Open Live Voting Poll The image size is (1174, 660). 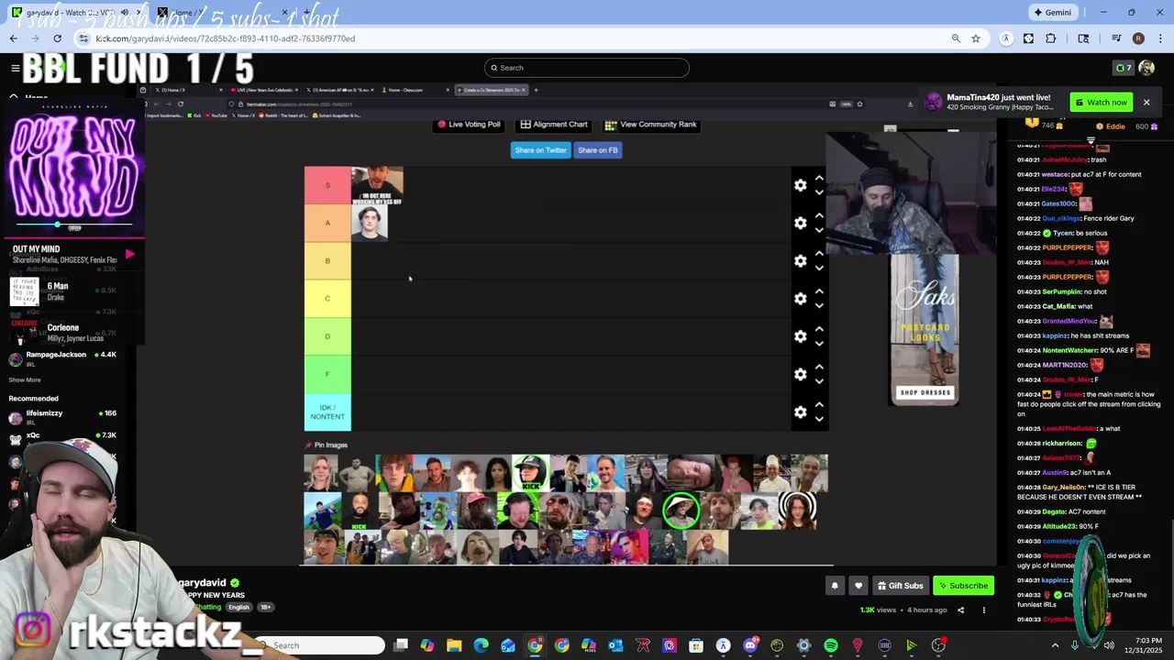(x=470, y=125)
